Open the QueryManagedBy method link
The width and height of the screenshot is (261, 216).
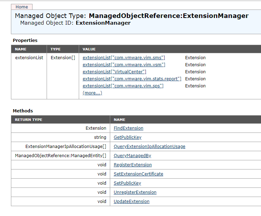pyautogui.click(x=132, y=155)
